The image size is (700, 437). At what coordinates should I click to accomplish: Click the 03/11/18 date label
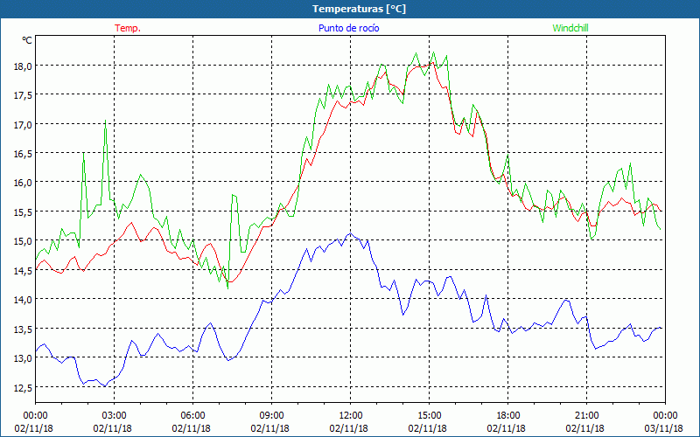(664, 428)
